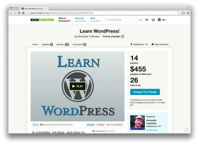Bookmark page with star icon

pos(179,13)
